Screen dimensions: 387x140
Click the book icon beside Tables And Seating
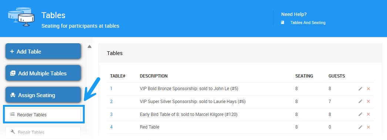[283, 23]
